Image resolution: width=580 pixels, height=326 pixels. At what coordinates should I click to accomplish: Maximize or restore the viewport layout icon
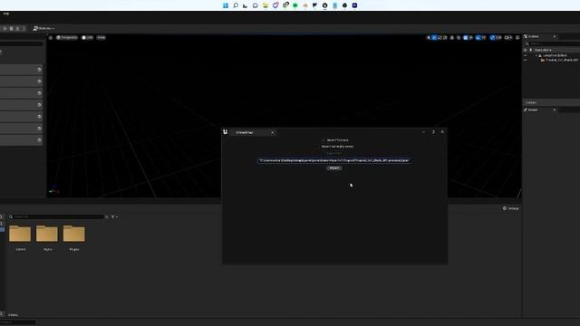pyautogui.click(x=517, y=38)
